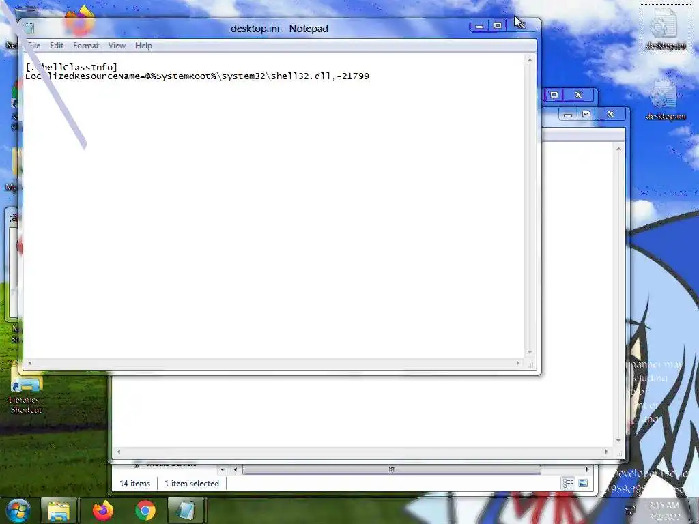This screenshot has height=524, width=699.
Task: Maximize the second background Notepad window
Action: [x=586, y=114]
